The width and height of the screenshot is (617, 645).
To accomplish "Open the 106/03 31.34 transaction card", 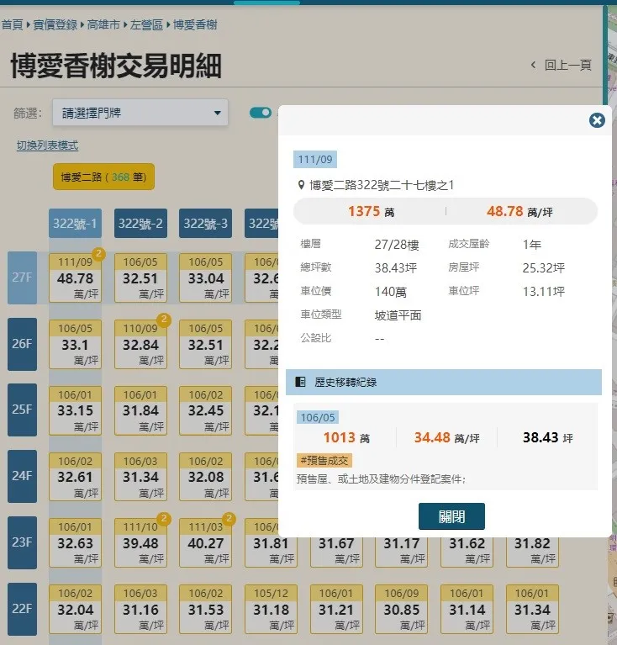I will (x=140, y=477).
